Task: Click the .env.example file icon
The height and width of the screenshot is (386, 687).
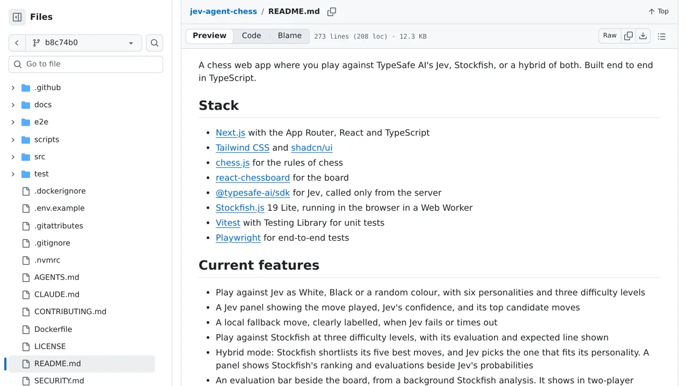Action: (x=26, y=209)
